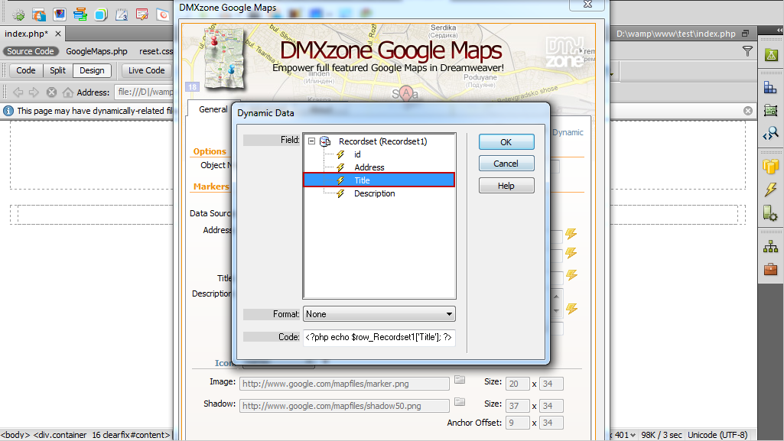Screen dimensions: 784x441
Task: Collapse the right panel dock with double arrows
Action: (x=779, y=31)
